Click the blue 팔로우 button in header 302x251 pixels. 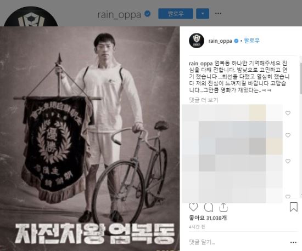[176, 14]
